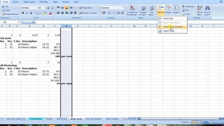This screenshot has width=224, height=126.
Task: Click the Cut scissors icon
Action: [3, 6]
